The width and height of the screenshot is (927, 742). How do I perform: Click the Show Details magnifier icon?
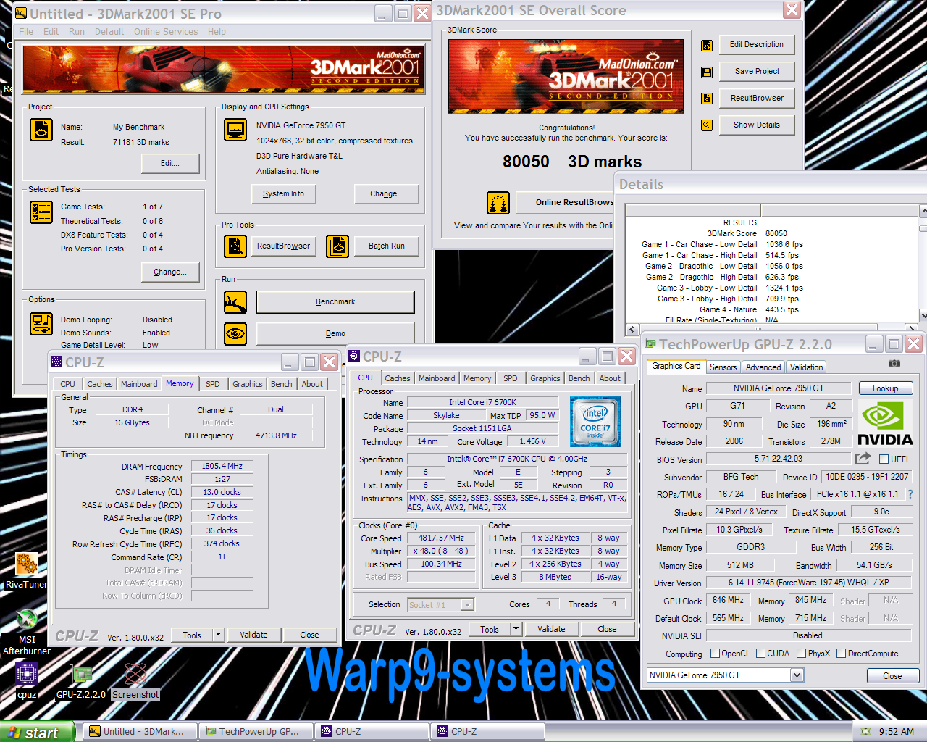(707, 125)
